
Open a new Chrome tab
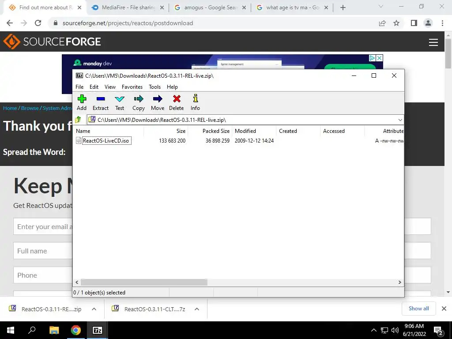point(343,8)
